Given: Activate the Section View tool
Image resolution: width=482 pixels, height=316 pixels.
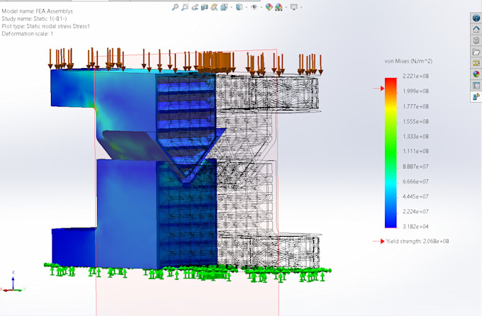Looking at the screenshot, I should 204,7.
